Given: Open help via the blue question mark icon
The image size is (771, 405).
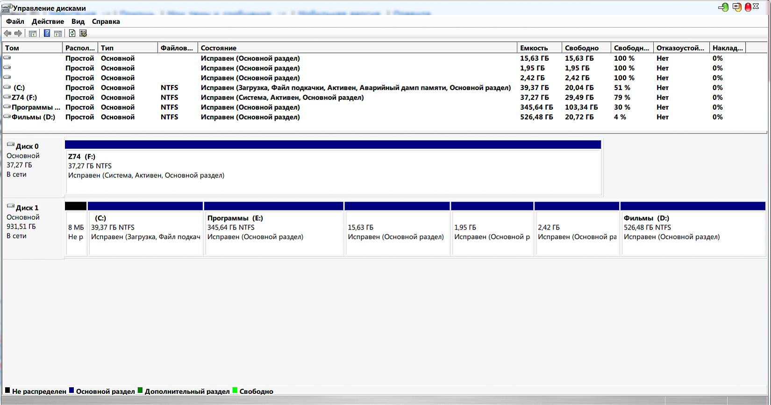Looking at the screenshot, I should click(47, 33).
